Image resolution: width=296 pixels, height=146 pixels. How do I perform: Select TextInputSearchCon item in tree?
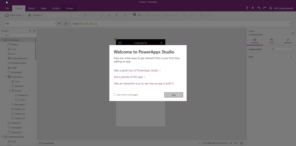[x=20, y=59]
